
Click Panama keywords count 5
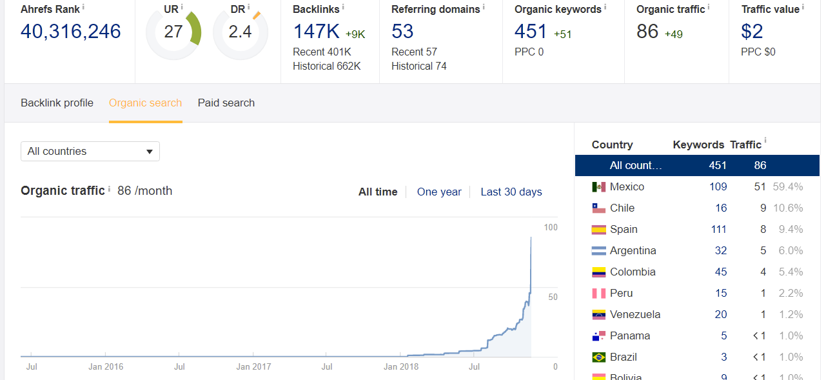point(724,335)
